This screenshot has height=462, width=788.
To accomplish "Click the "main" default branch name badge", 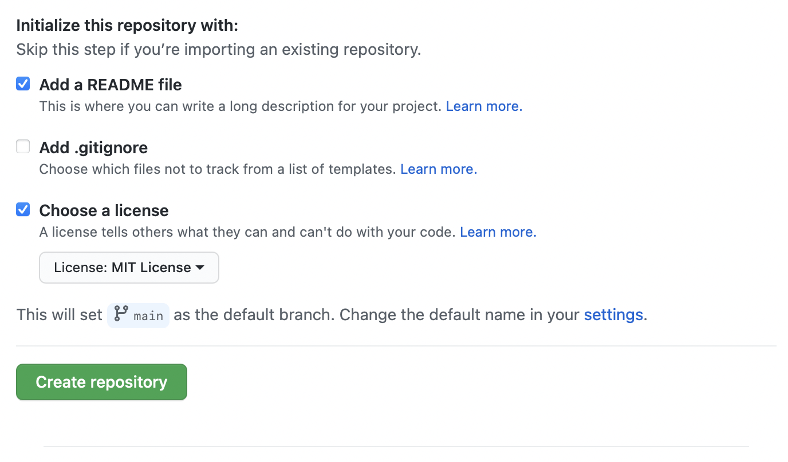I will tap(148, 316).
